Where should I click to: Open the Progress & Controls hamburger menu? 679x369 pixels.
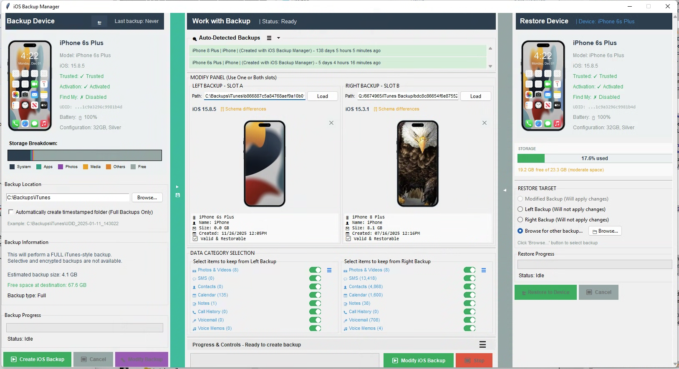pos(482,344)
